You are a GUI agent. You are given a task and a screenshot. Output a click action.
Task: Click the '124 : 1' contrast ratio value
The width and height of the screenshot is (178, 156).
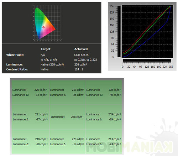point(79,69)
